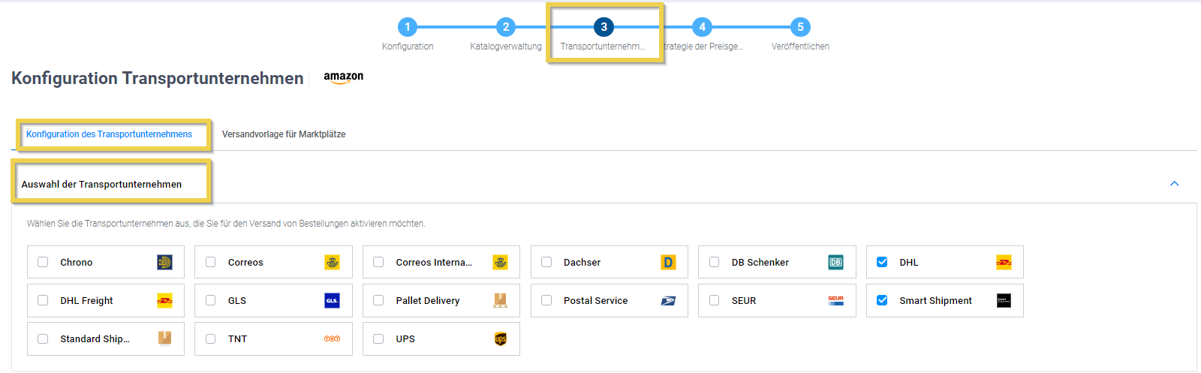The image size is (1201, 373).
Task: Go to step 1 Konfiguration
Action: (x=408, y=27)
